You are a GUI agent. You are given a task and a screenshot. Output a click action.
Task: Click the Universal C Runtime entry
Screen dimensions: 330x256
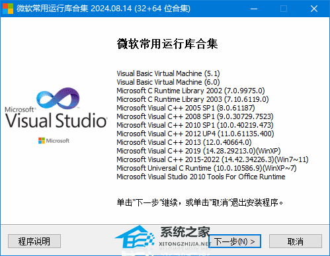[206, 168]
